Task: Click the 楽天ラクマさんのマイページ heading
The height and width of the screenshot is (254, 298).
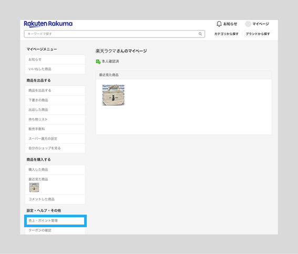Action: [x=121, y=51]
